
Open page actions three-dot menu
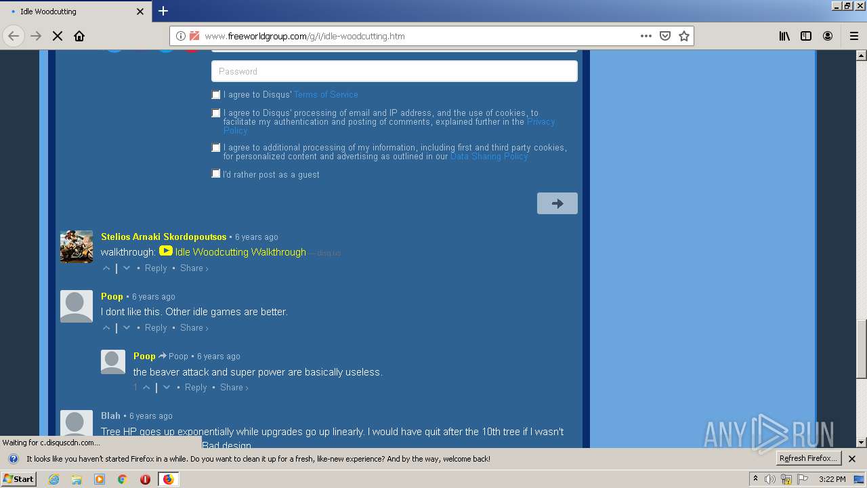click(x=646, y=36)
